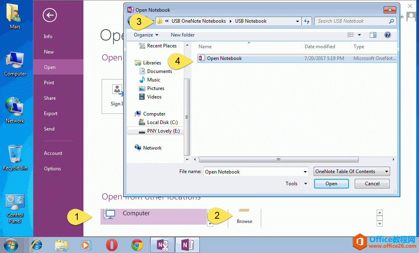419x253 pixels.
Task: Open the Export menu item
Action: point(50,113)
